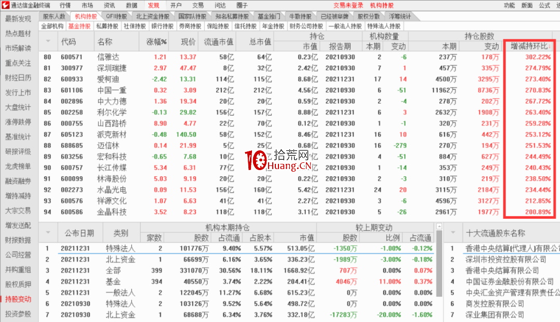The height and width of the screenshot is (322, 560).
Task: Select the 信托持股 filter tab
Action: pyautogui.click(x=245, y=26)
